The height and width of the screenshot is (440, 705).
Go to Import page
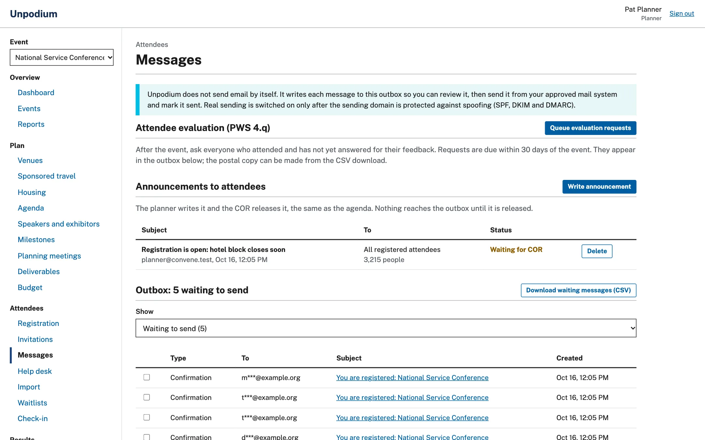coord(29,387)
